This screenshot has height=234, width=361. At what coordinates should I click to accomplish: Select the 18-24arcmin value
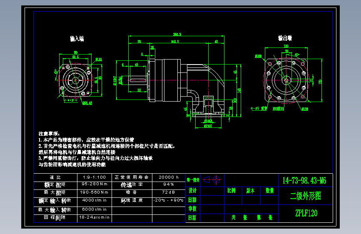95,217
